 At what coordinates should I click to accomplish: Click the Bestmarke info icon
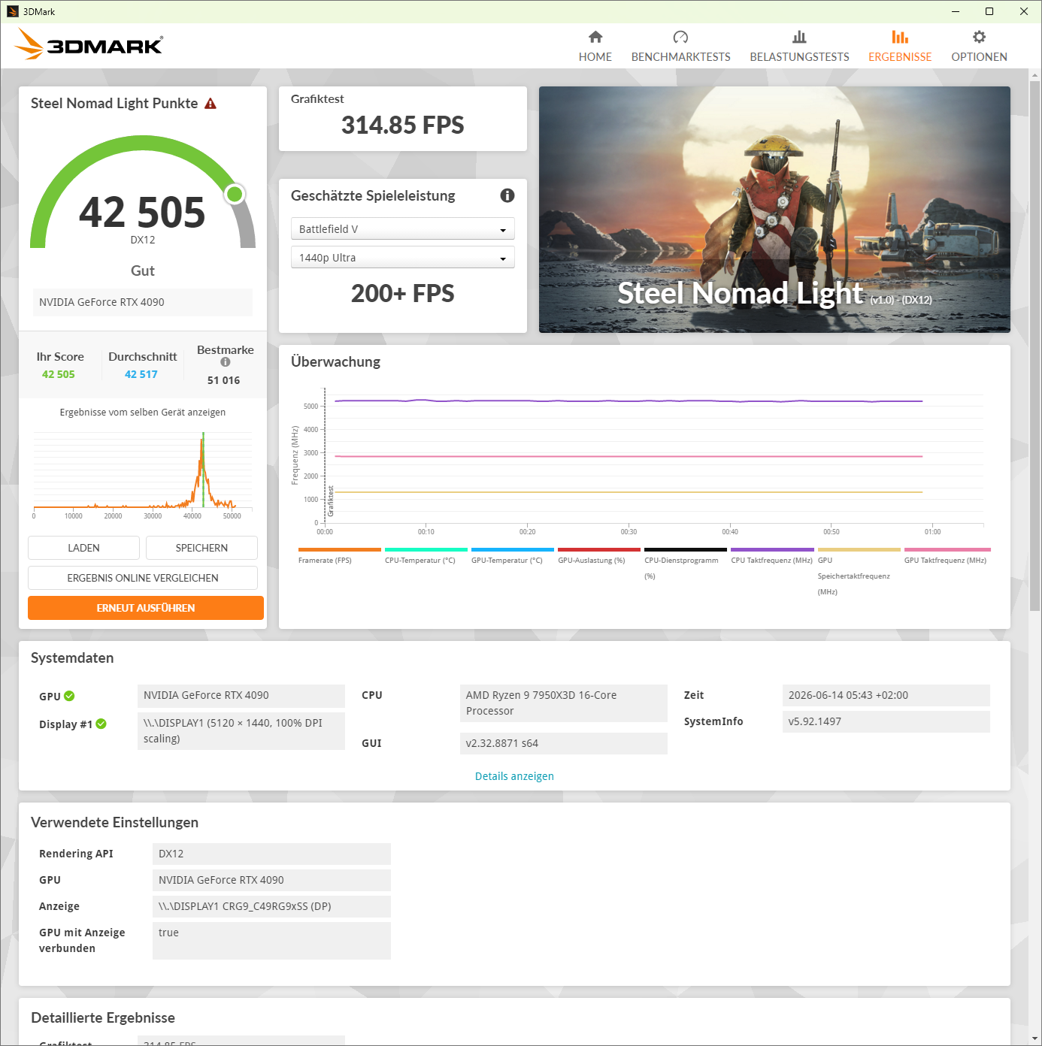225,362
